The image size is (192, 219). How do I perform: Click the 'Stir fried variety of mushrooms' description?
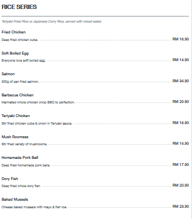[x=24, y=144]
